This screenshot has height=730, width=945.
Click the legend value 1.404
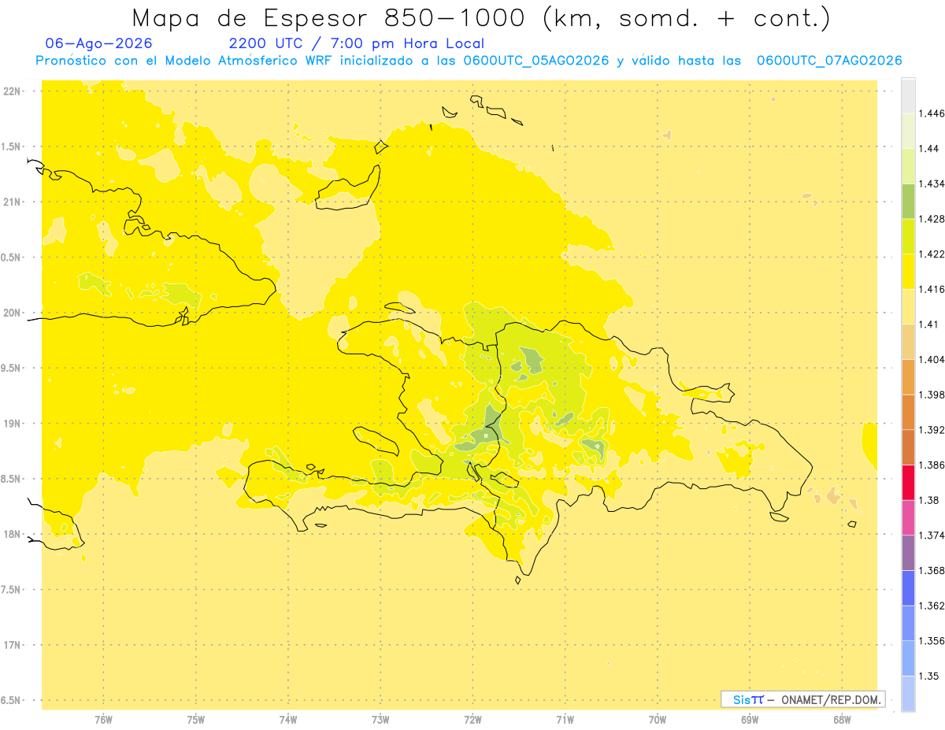click(x=932, y=359)
